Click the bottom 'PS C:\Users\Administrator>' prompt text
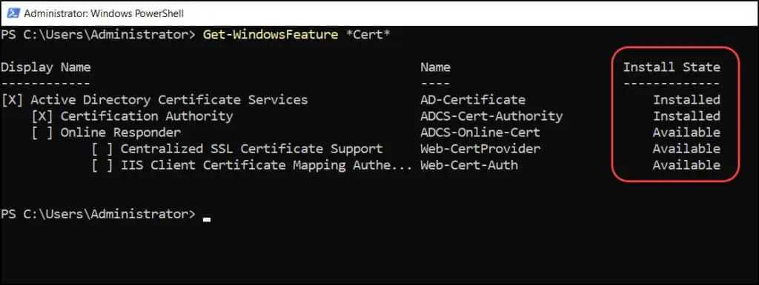 (98, 214)
